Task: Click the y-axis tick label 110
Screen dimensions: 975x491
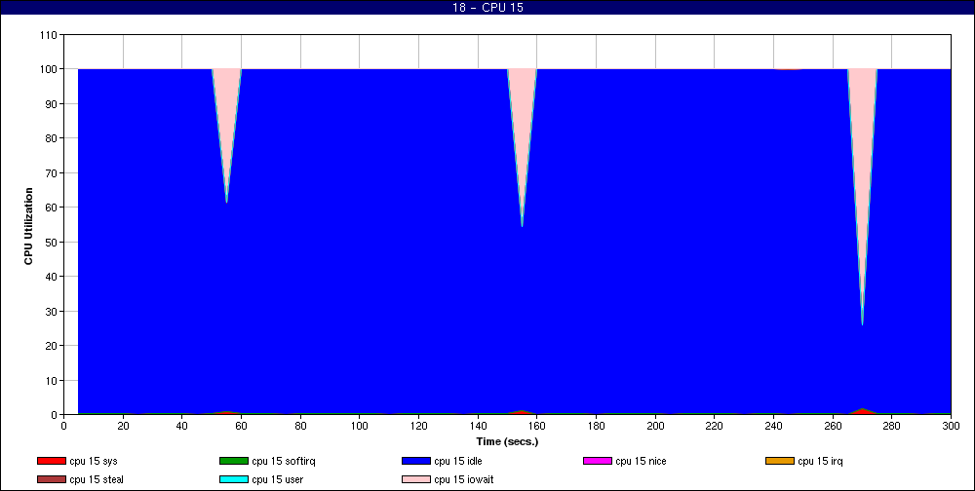Action: (50, 35)
